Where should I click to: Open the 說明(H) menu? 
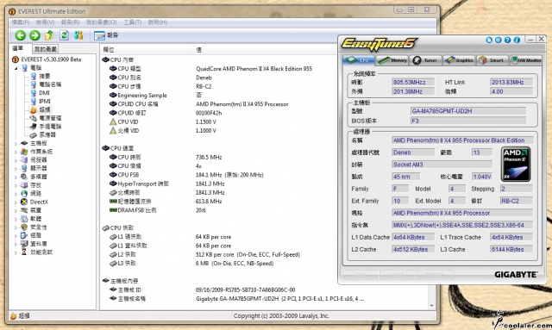click(157, 22)
